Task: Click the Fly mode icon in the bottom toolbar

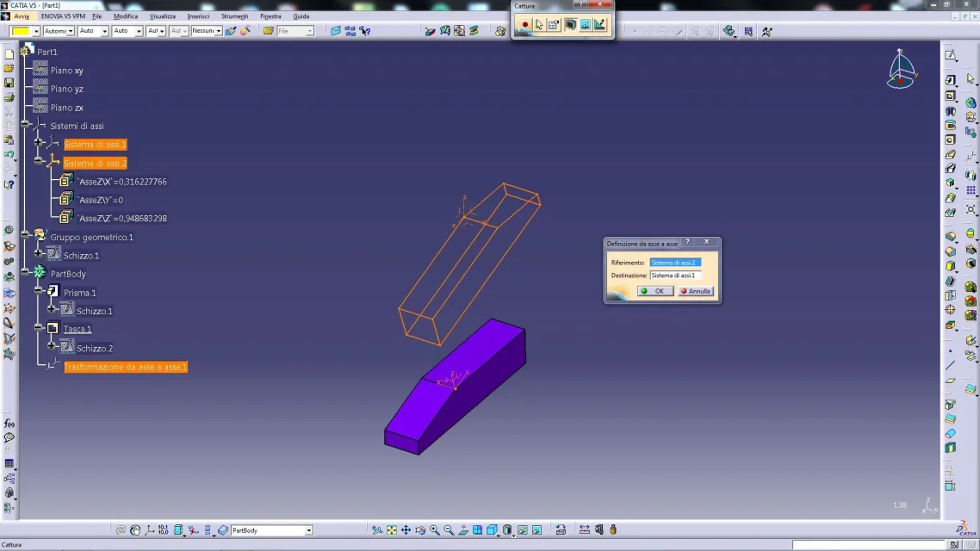Action: coord(377,530)
